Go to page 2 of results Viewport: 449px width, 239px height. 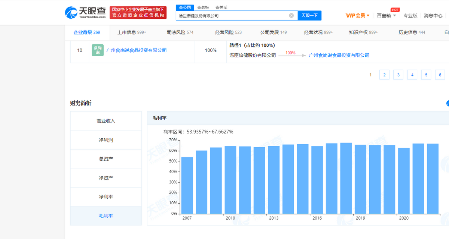384,75
